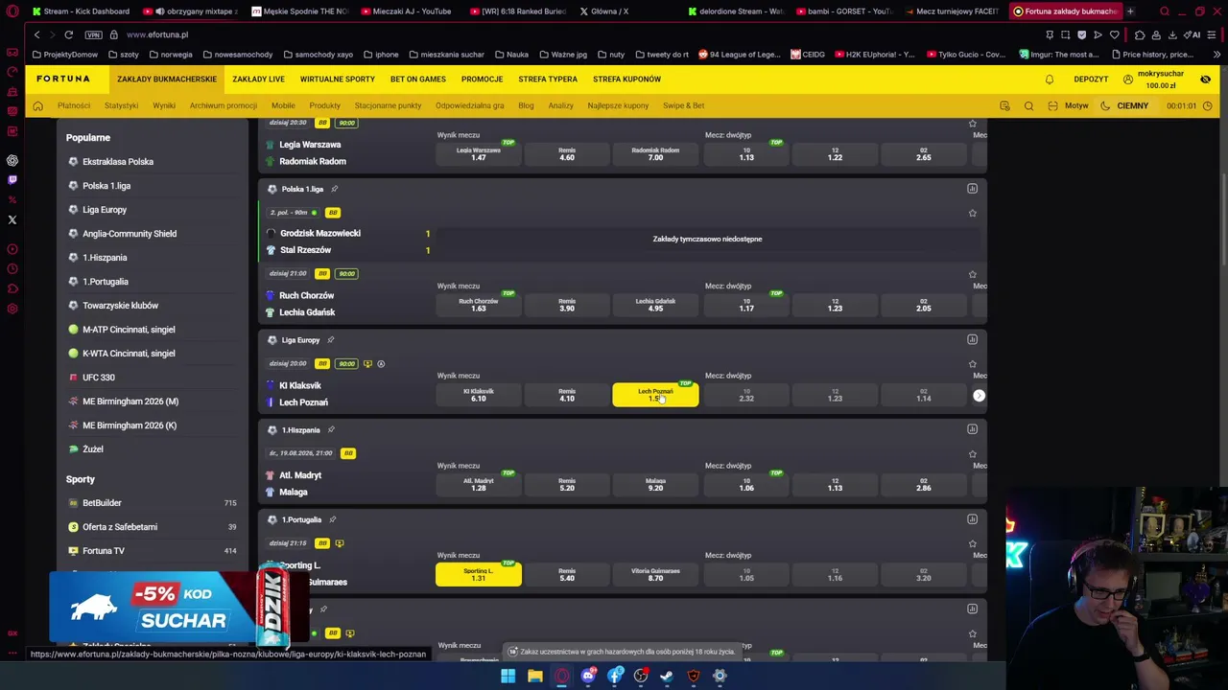Favorite the Grodzisk Mazowiecki vs Stal Rzeszów match

(973, 213)
